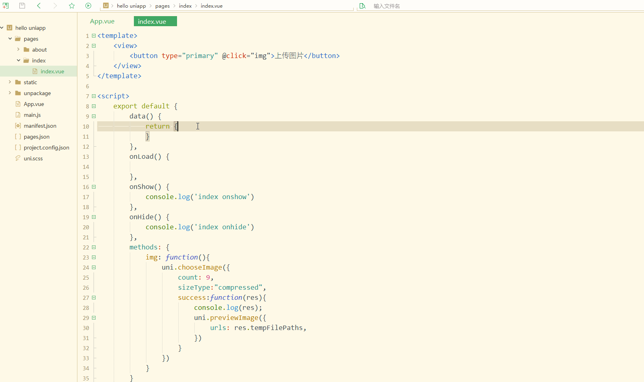Fold the script block at line 7
The image size is (644, 382).
(x=94, y=96)
